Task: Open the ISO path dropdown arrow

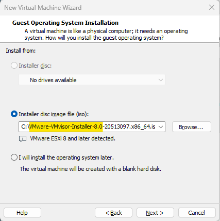Action: (161, 127)
